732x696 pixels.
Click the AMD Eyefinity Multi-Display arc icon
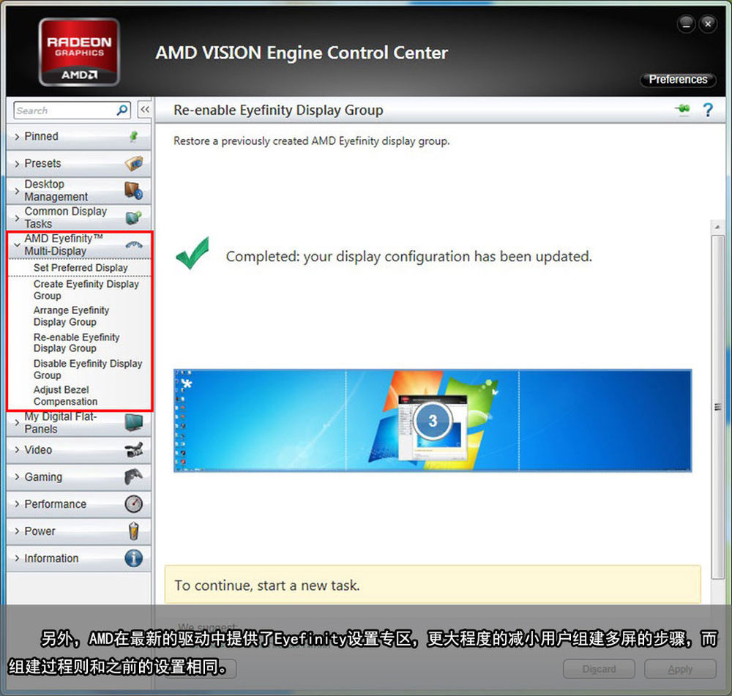point(134,244)
